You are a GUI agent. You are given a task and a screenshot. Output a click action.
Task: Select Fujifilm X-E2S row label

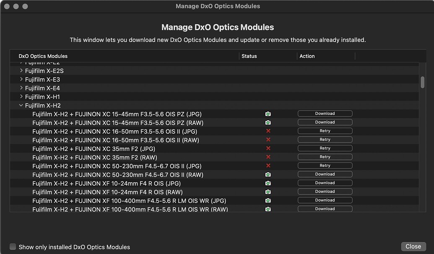[44, 71]
